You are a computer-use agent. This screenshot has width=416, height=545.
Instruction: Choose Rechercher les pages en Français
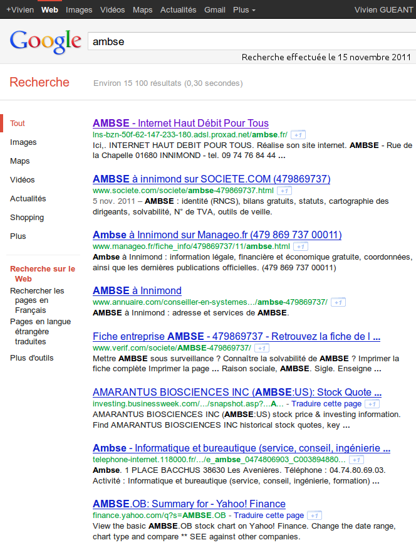[37, 300]
